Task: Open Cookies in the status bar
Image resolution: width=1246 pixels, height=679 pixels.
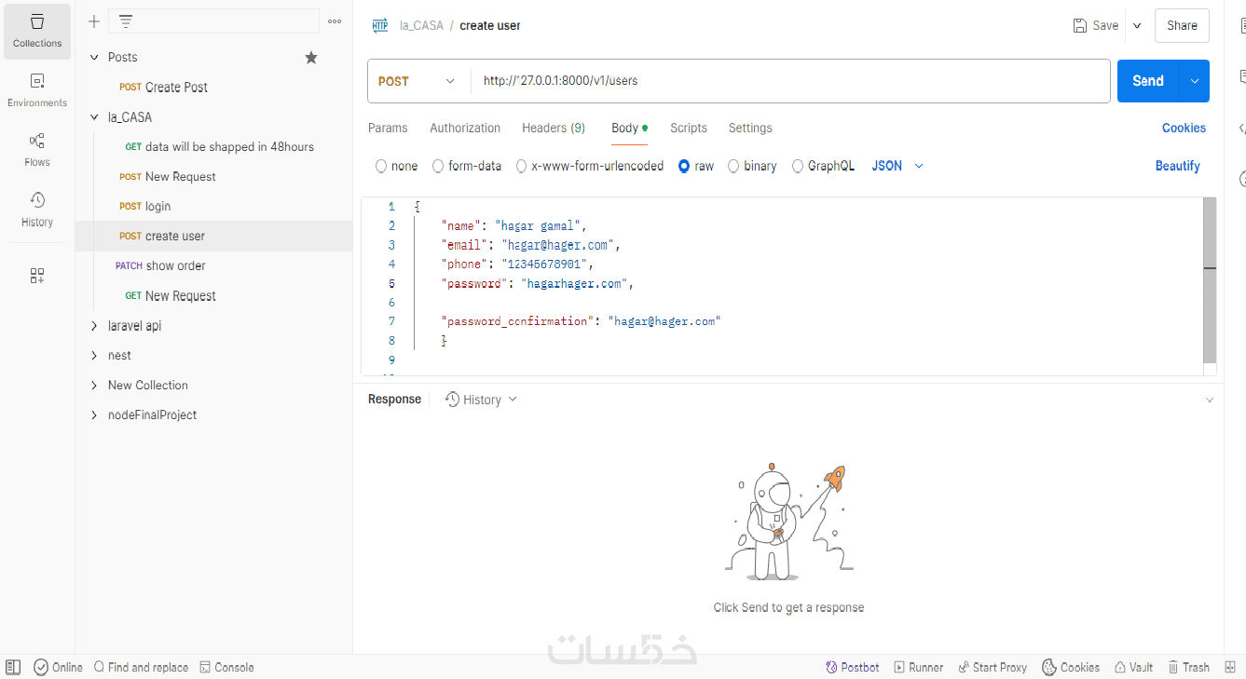Action: (1071, 667)
